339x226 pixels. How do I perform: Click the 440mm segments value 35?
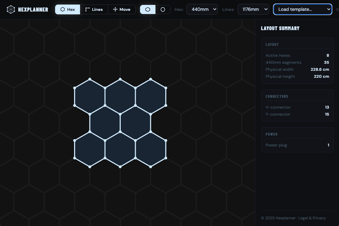326,62
